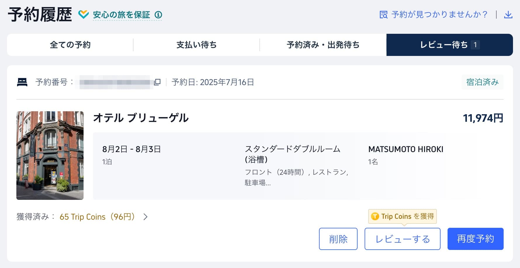Click the yellow heart guarantee badge icon
This screenshot has height=268, width=520.
[x=84, y=14]
